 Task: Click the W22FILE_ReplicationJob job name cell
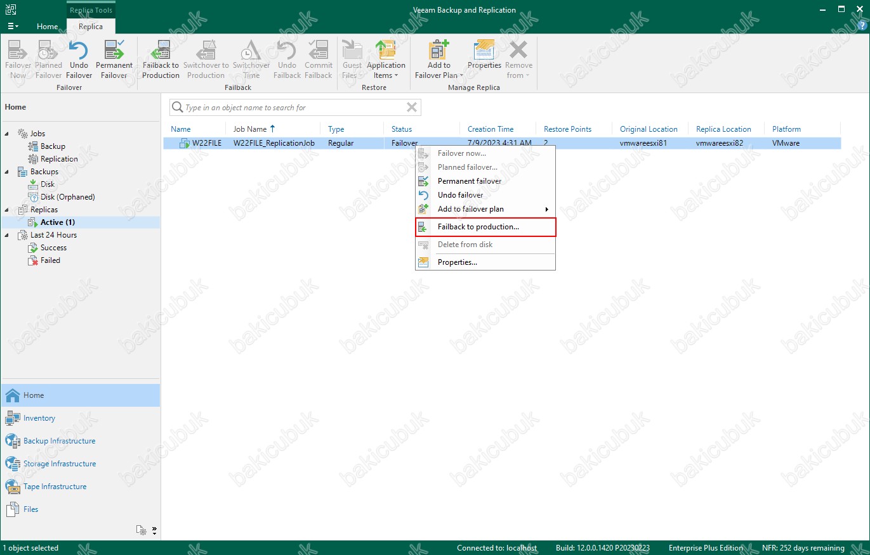click(x=274, y=143)
